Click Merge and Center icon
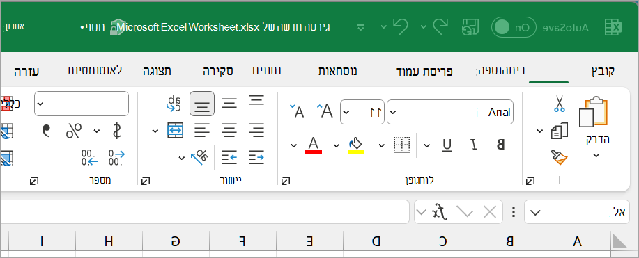 coord(176,131)
